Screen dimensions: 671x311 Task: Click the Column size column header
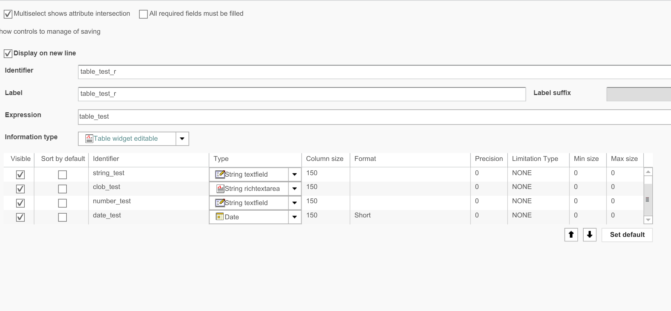(x=324, y=159)
